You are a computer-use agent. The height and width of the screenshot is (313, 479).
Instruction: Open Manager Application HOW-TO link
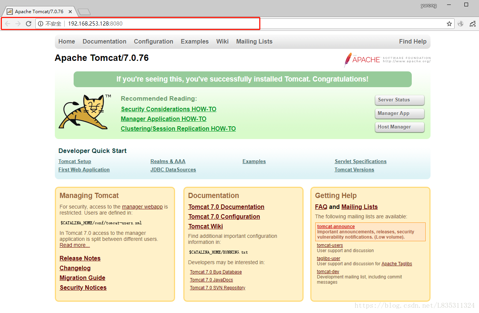(x=163, y=119)
